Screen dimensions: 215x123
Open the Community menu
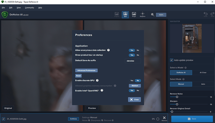point(29,8)
